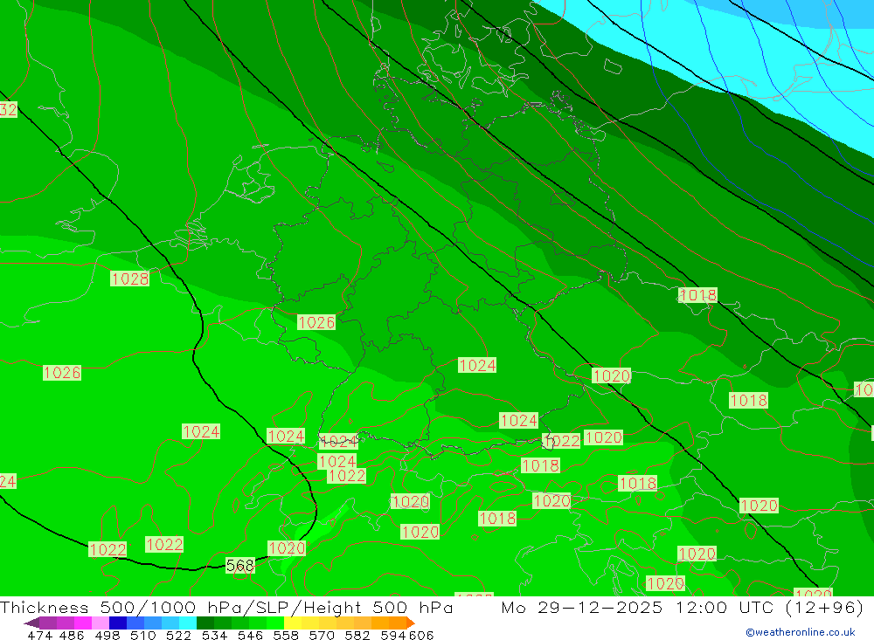Click the 534 legend value
This screenshot has height=640, width=874.
tap(214, 636)
